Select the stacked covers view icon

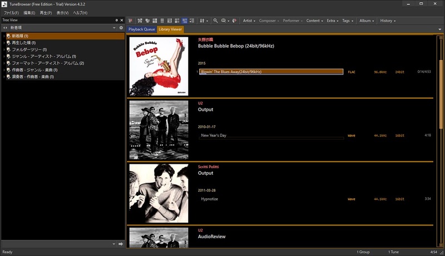tap(147, 21)
